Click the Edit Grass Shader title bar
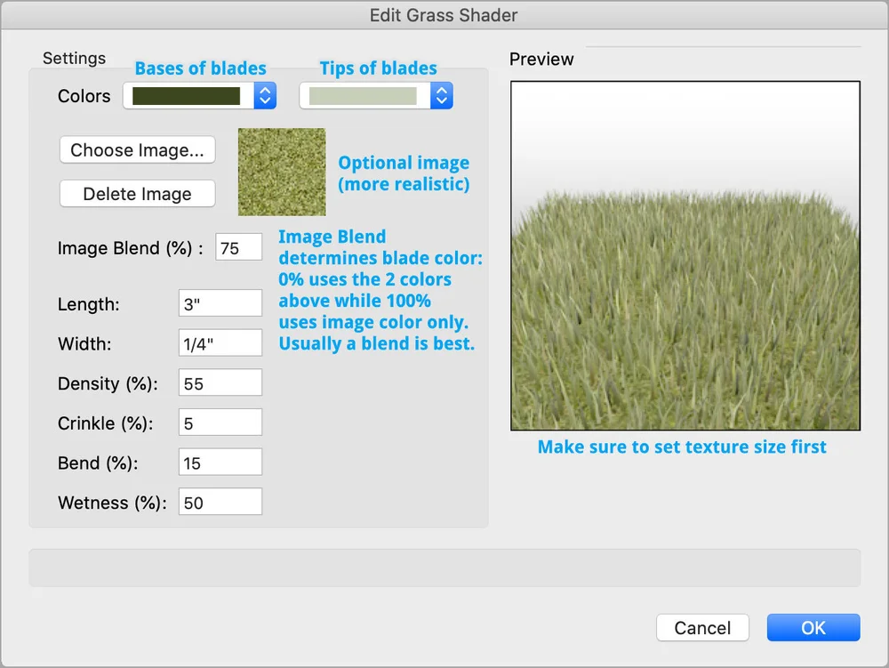 (444, 14)
